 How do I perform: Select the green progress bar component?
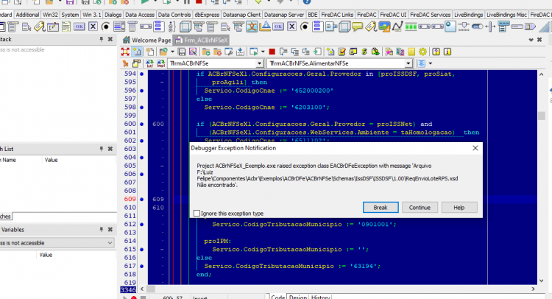411,27
